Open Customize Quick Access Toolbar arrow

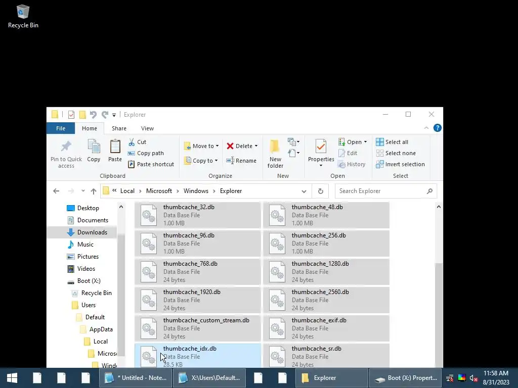coord(114,115)
